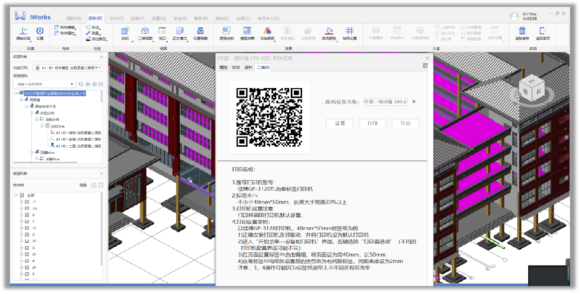Collapse the 楼层列表 panel chevron
This screenshot has height=294, width=580.
102,174
